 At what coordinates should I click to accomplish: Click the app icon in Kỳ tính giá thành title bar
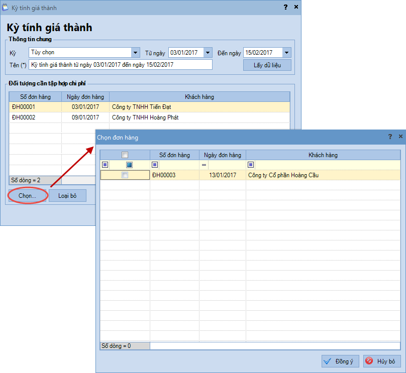[x=6, y=8]
